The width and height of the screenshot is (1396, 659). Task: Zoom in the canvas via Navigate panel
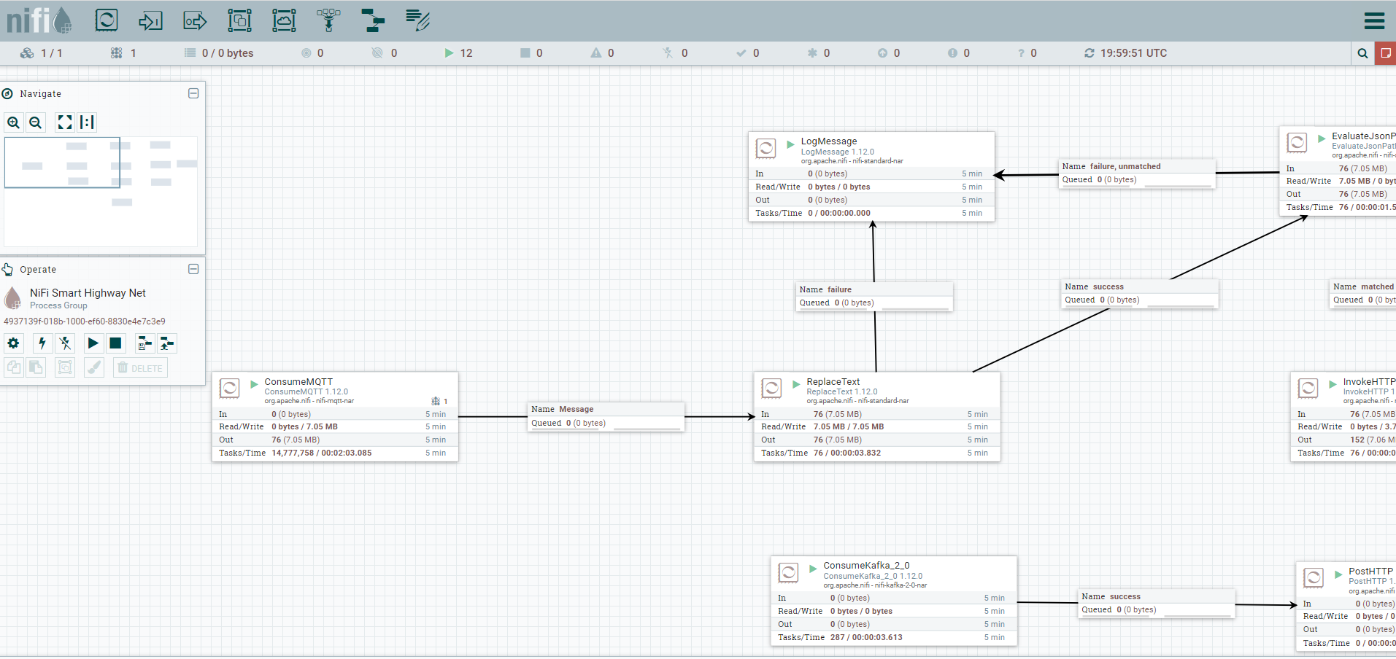coord(13,122)
